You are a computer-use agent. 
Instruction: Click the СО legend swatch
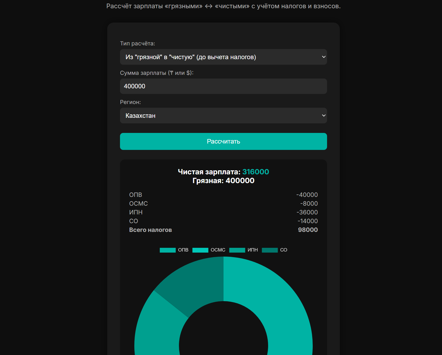(x=270, y=250)
